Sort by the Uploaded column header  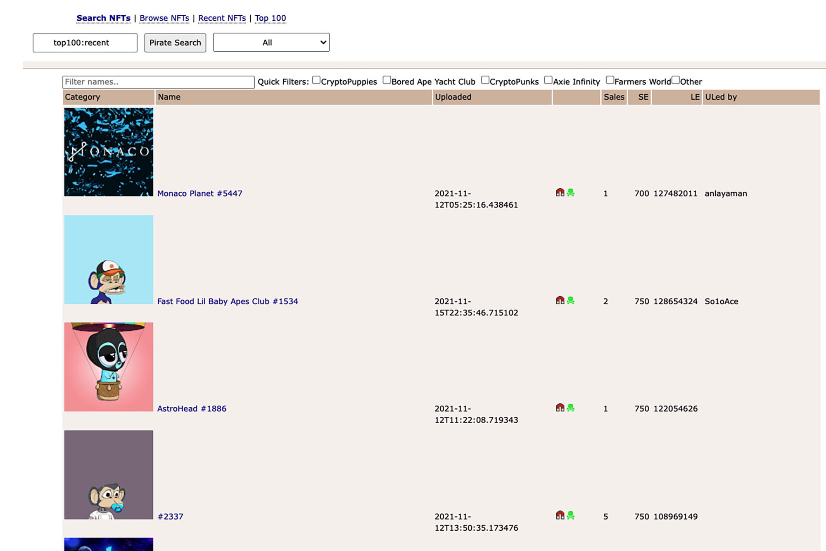(492, 97)
